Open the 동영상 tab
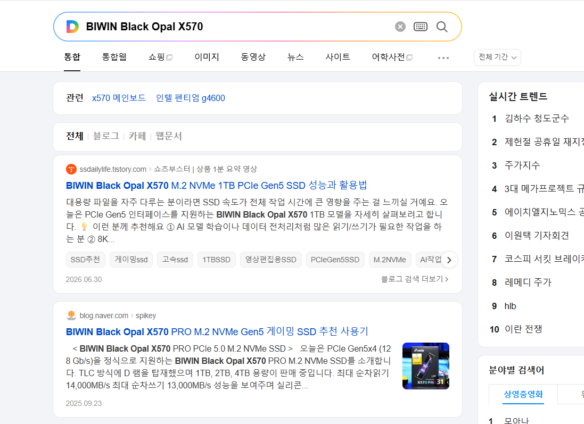Viewport: 584px width, 424px height. pos(253,57)
